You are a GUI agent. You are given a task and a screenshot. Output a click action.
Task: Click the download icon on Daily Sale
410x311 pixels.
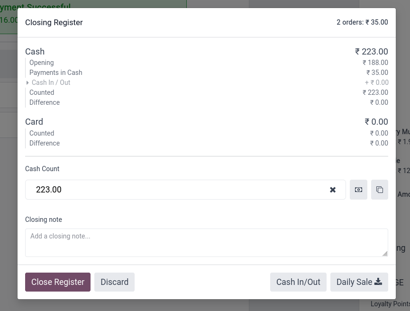tap(378, 282)
